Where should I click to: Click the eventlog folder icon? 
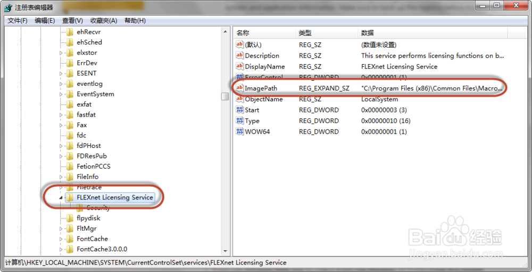pos(70,84)
